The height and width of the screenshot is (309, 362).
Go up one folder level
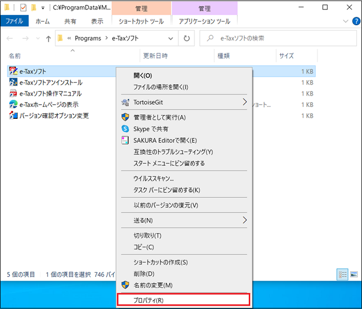coord(48,39)
